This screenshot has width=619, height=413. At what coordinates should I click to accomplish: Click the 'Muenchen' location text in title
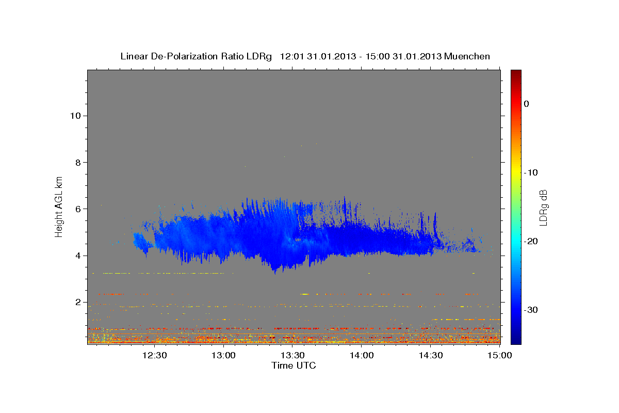point(467,56)
